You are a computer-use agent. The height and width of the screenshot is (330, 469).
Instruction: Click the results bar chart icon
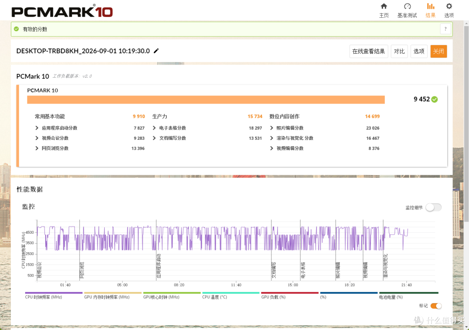(x=430, y=6)
